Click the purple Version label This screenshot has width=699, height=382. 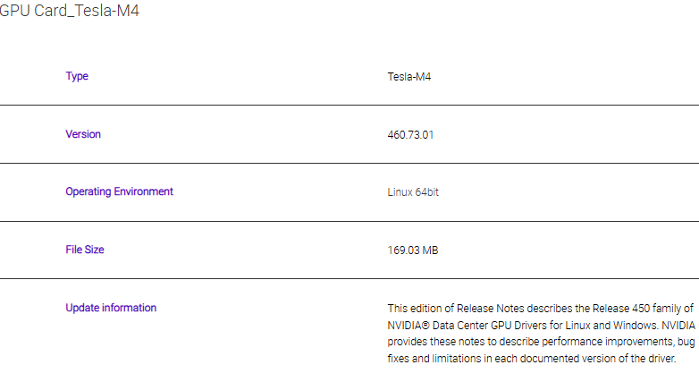(x=83, y=134)
